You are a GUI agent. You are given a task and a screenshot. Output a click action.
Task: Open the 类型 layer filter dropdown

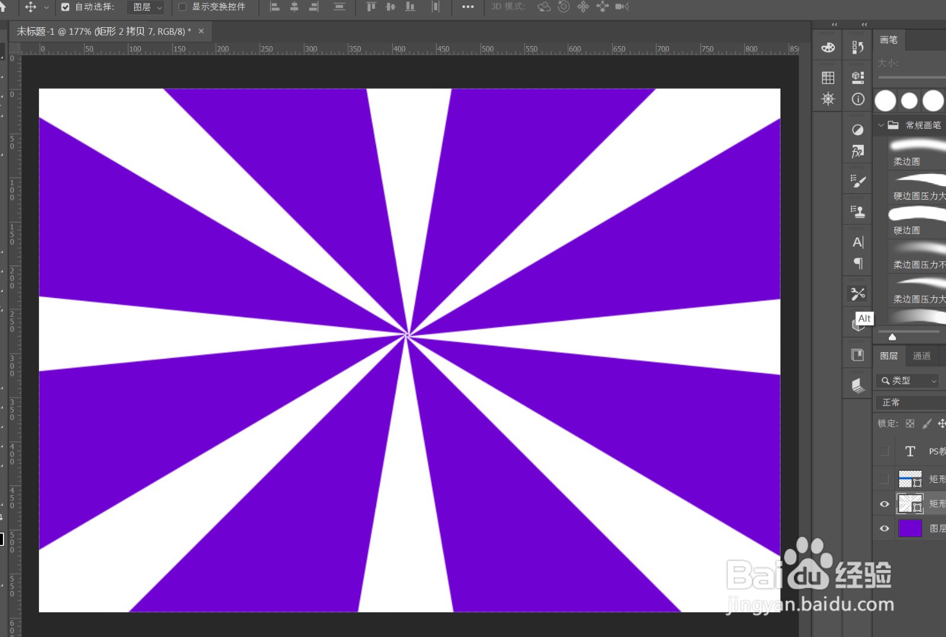pos(908,381)
